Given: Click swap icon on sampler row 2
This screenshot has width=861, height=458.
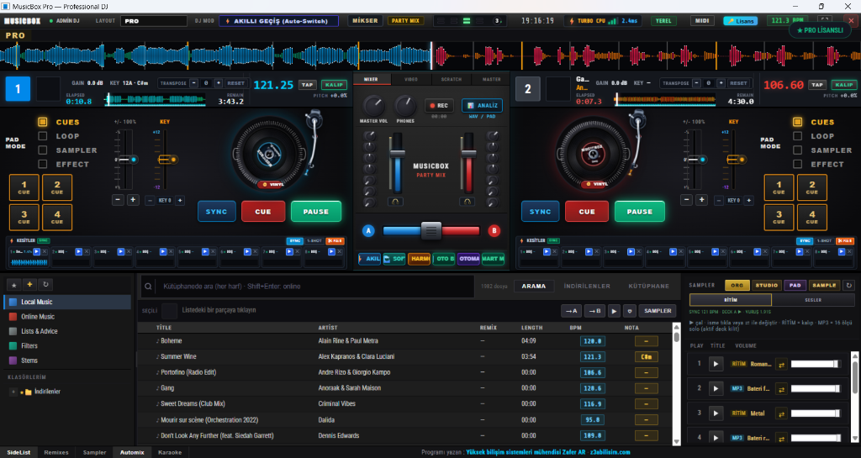Looking at the screenshot, I should click(781, 389).
